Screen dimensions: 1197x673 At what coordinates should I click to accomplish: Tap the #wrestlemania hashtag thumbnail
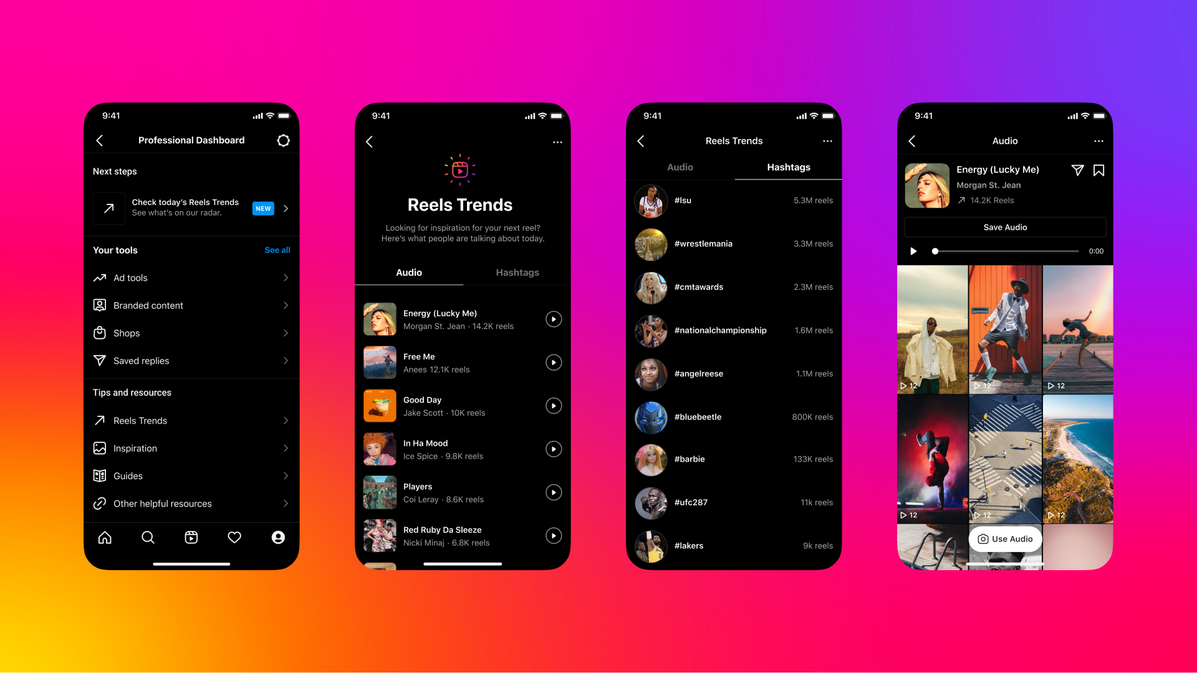(x=651, y=243)
